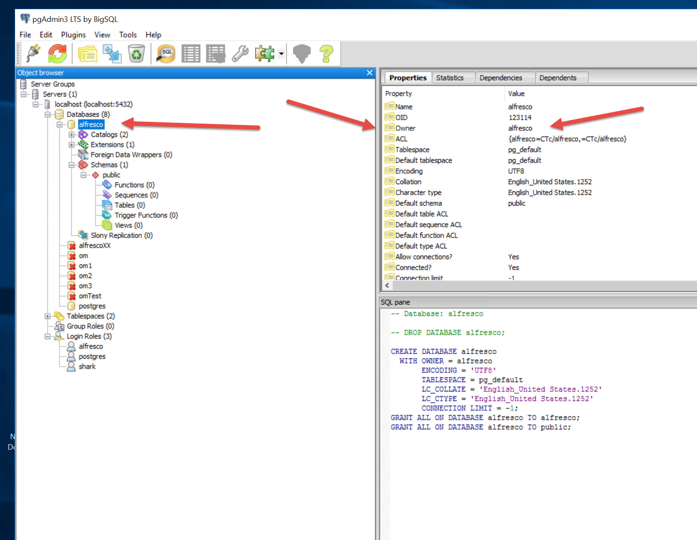Select the postgres database in the tree
This screenshot has width=697, height=540.
click(92, 306)
